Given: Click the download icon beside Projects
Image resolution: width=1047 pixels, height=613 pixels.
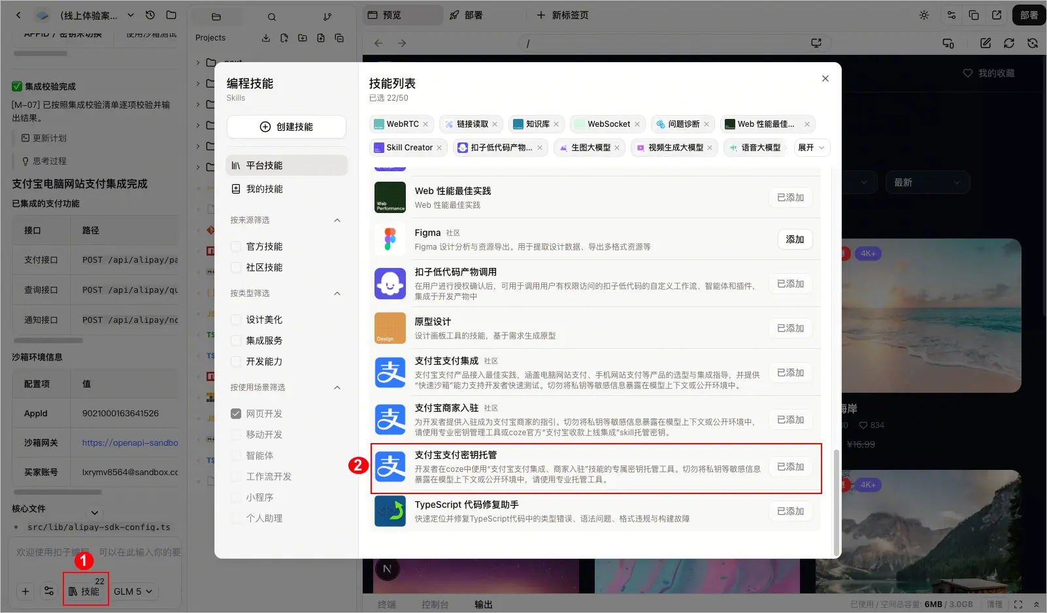Looking at the screenshot, I should 266,38.
